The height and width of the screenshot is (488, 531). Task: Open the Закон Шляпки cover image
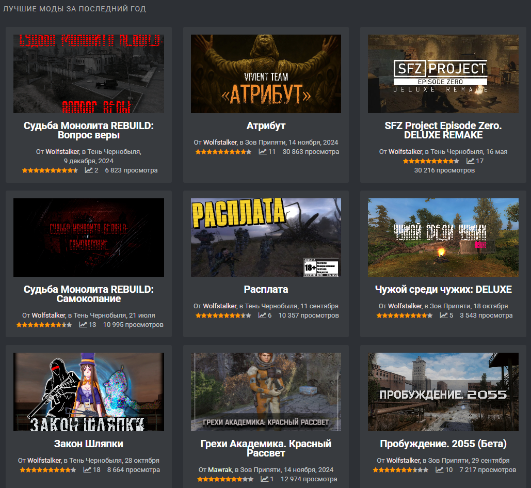pyautogui.click(x=89, y=392)
